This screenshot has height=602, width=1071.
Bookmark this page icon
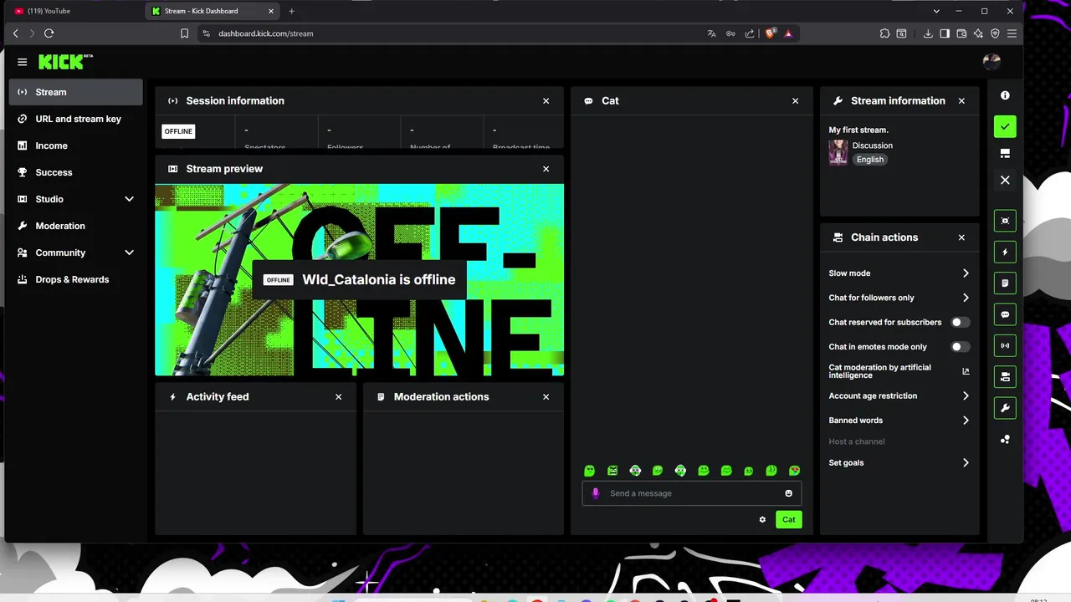click(184, 33)
